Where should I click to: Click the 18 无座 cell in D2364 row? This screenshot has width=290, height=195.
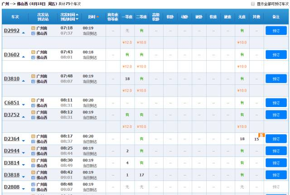tap(242, 139)
